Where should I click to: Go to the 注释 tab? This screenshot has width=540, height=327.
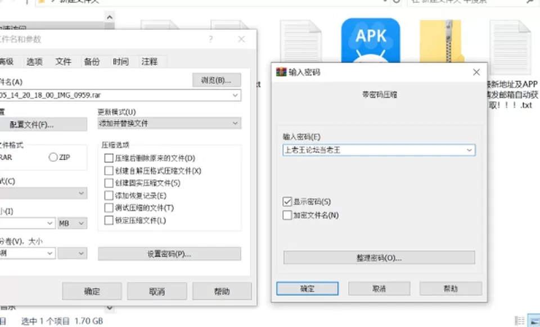tap(150, 62)
